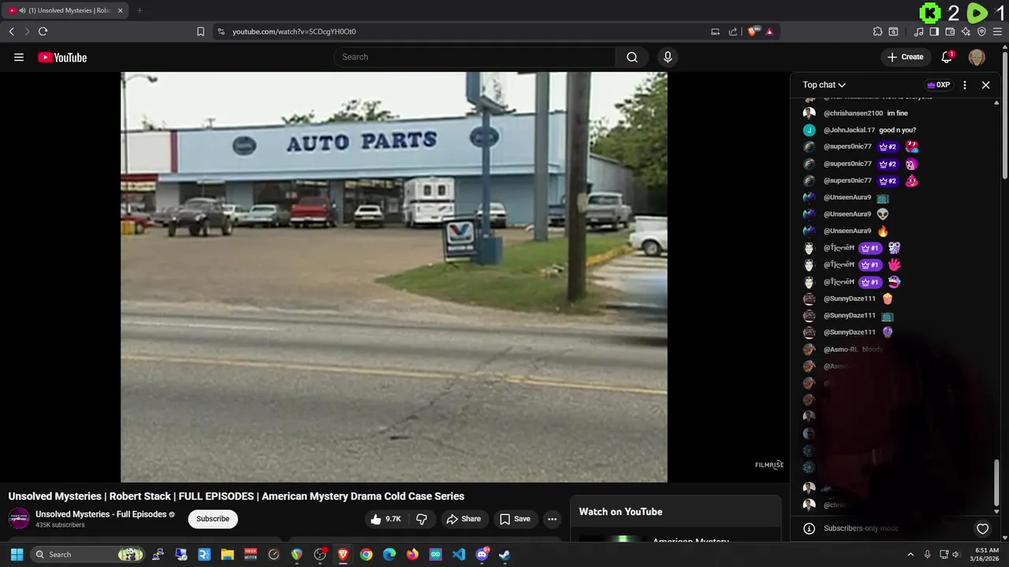
Task: Select the Unsolved Mysteries browser tab
Action: [x=66, y=10]
